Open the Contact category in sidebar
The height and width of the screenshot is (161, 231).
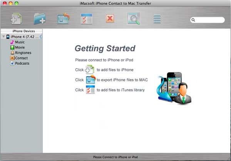pyautogui.click(x=21, y=58)
